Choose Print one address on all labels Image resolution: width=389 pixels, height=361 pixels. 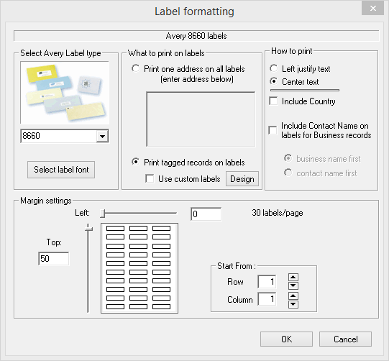pyautogui.click(x=136, y=68)
